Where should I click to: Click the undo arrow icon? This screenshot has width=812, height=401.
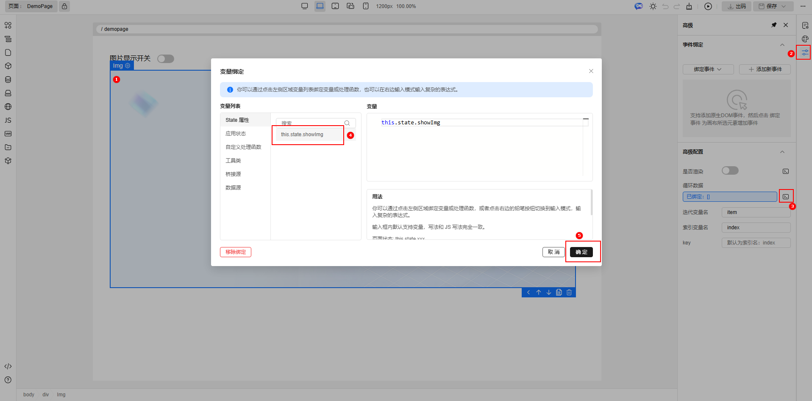(x=665, y=6)
